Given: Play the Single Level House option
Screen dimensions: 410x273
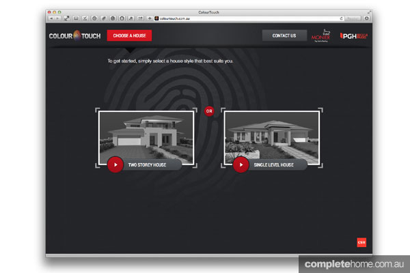Looking at the screenshot, I should tap(241, 165).
